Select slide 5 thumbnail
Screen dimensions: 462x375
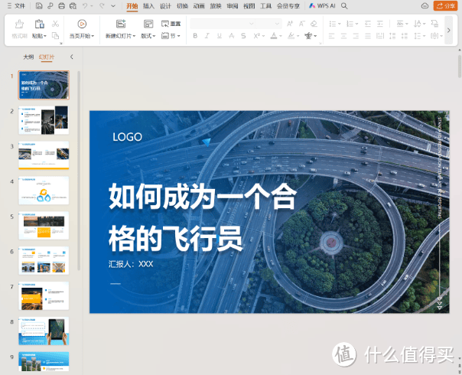click(x=44, y=226)
